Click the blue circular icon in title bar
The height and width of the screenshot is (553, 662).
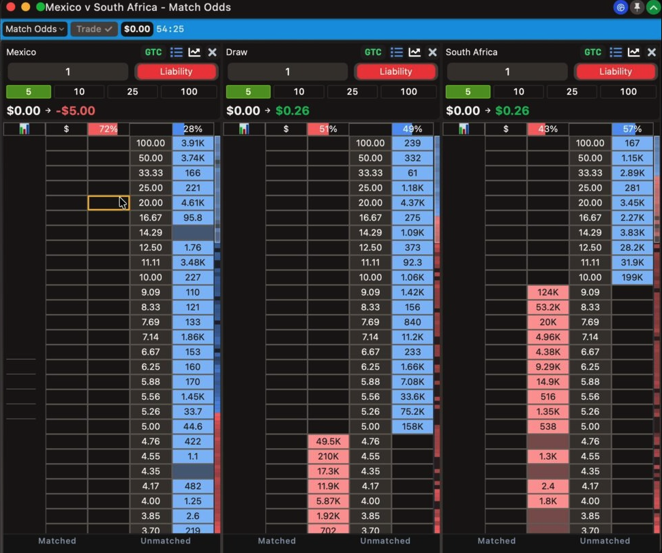tap(620, 7)
